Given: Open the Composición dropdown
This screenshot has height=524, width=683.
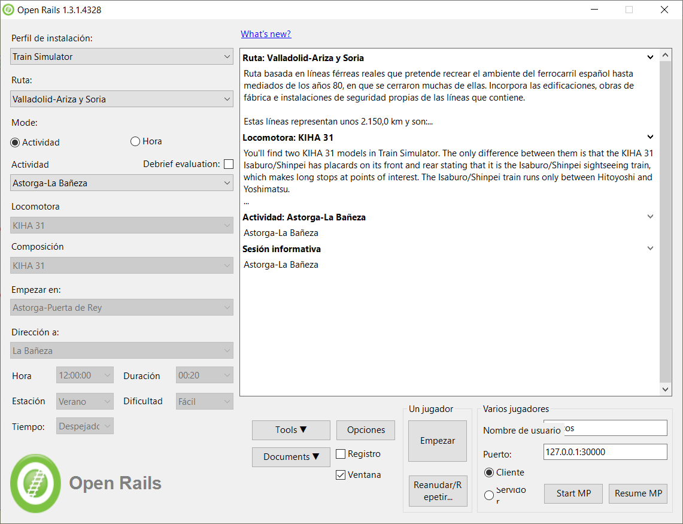Looking at the screenshot, I should 122,265.
